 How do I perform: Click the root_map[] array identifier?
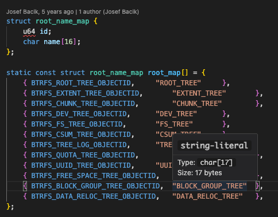tap(168, 73)
